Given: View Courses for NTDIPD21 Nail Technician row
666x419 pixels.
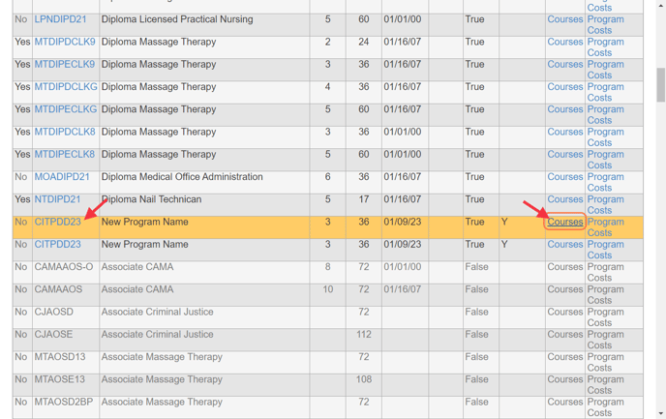Looking at the screenshot, I should coord(564,199).
